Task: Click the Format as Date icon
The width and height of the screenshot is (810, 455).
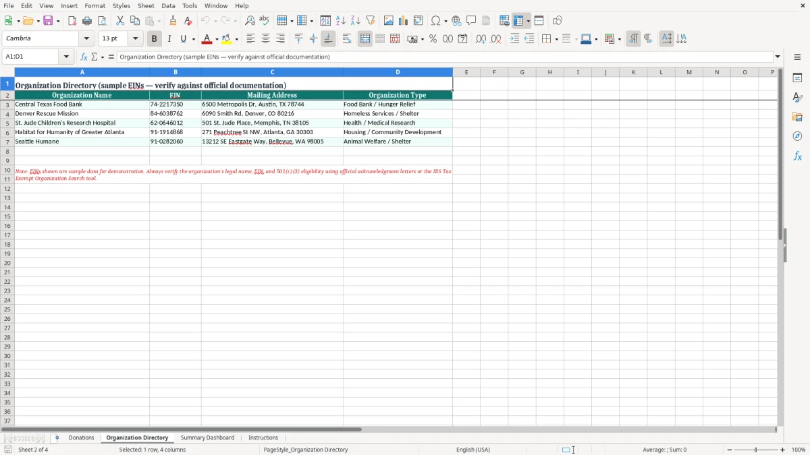Action: click(x=462, y=39)
